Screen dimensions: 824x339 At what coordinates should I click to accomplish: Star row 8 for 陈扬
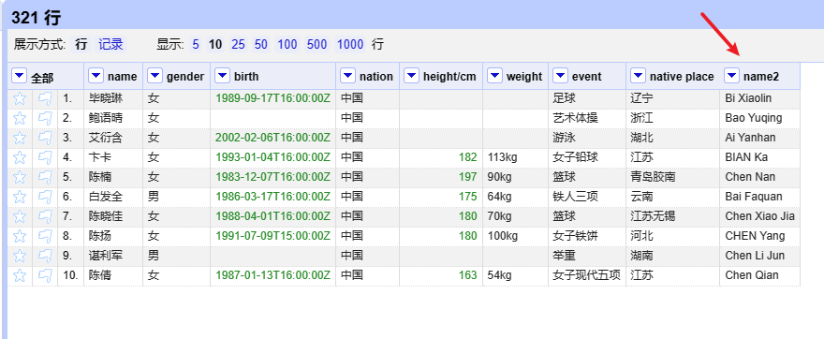[20, 236]
